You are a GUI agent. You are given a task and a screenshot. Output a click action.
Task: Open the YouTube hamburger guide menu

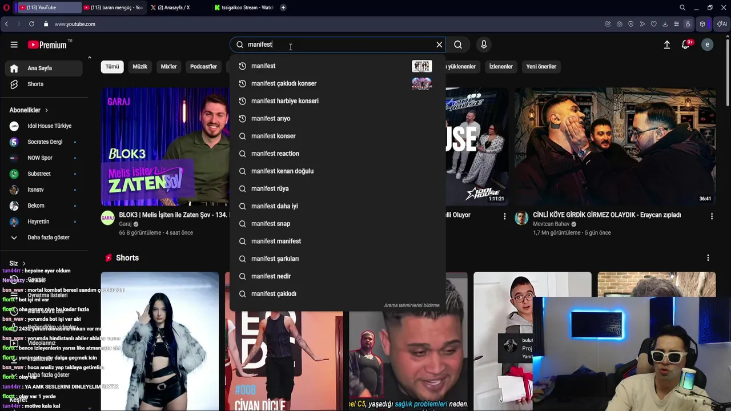pyautogui.click(x=14, y=45)
